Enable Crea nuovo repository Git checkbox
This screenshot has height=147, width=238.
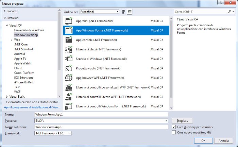pyautogui.click(x=174, y=132)
